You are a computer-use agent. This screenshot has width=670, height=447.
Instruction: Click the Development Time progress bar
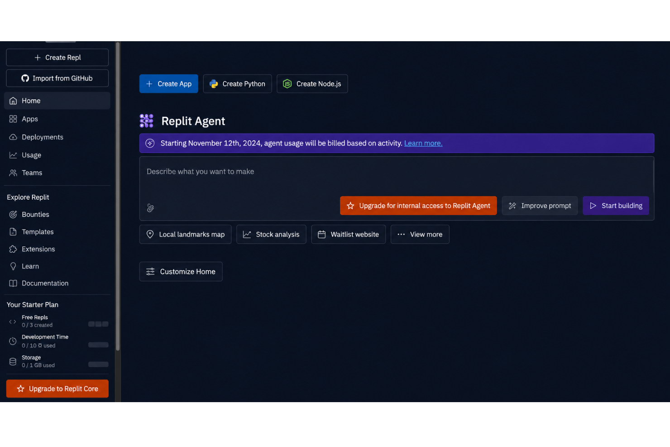[98, 345]
